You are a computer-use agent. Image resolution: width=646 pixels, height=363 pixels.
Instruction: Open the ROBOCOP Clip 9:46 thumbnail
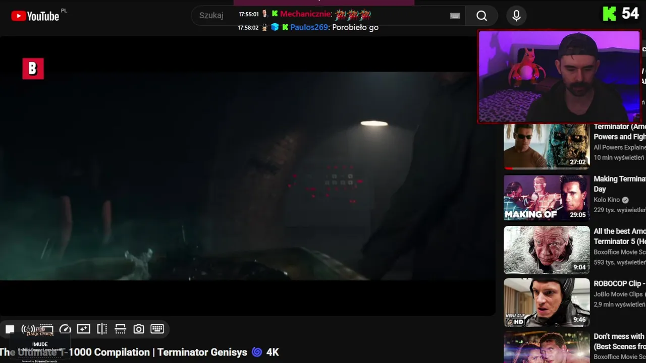[547, 302]
